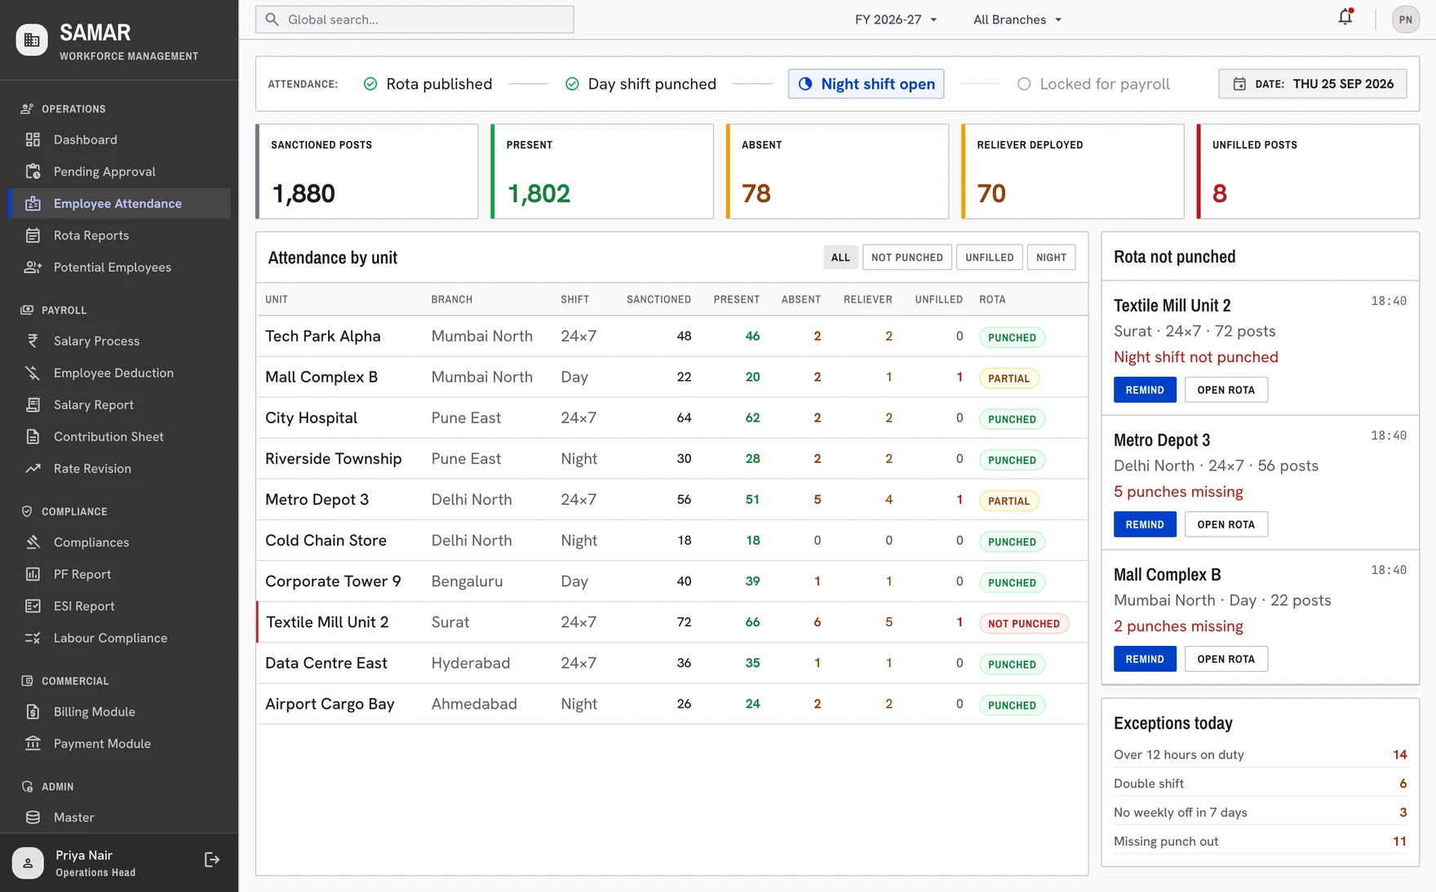Click the Employee Deduction icon

[x=33, y=373]
